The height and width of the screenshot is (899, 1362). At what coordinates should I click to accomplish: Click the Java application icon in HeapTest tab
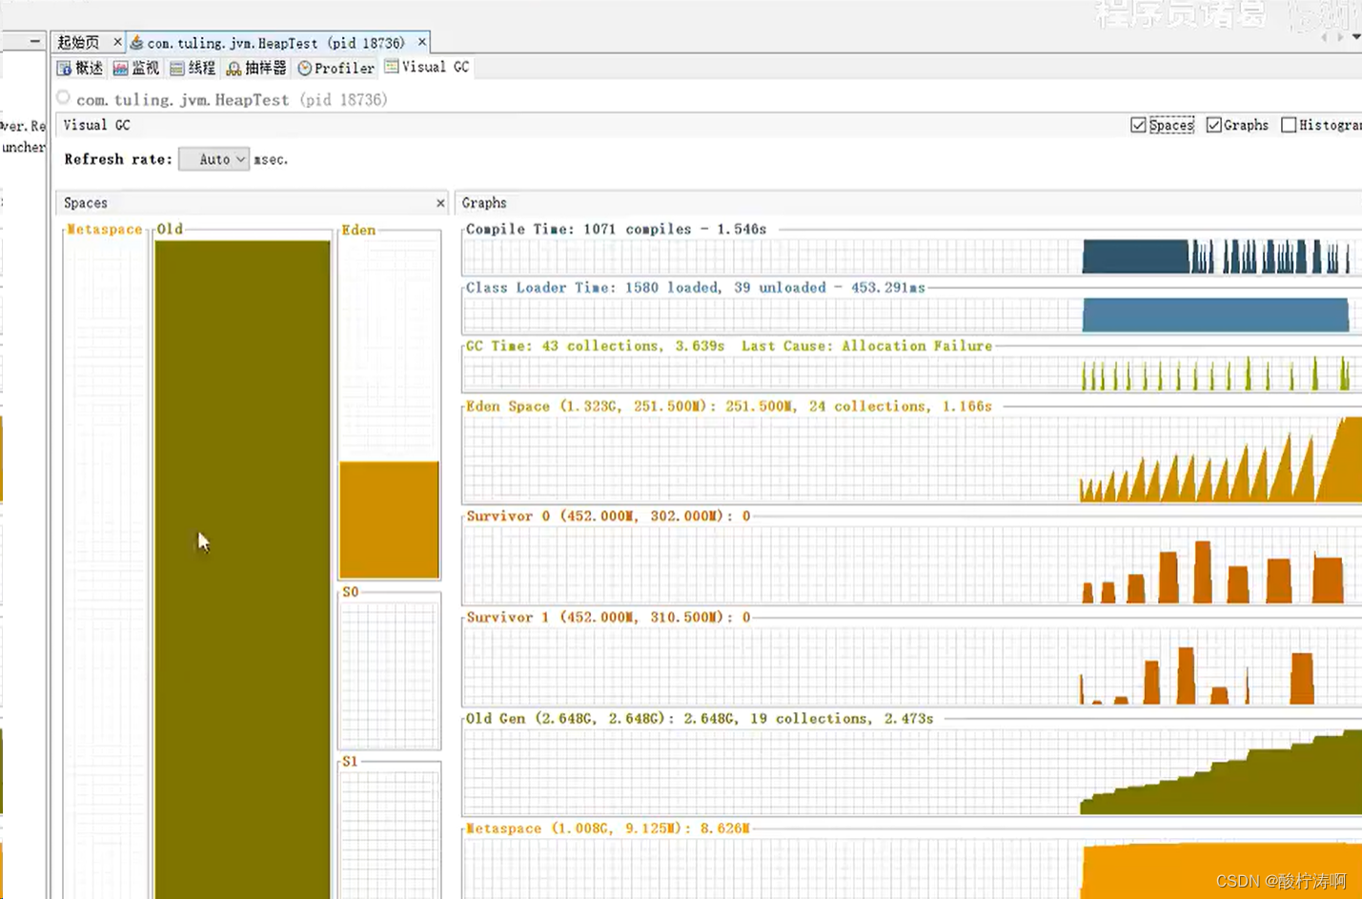pyautogui.click(x=136, y=42)
